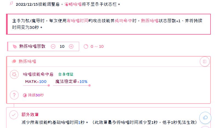Viewport: 219px width, 128px height.
Task: Open the 省略咏唱 skill link
Action: 73,4
